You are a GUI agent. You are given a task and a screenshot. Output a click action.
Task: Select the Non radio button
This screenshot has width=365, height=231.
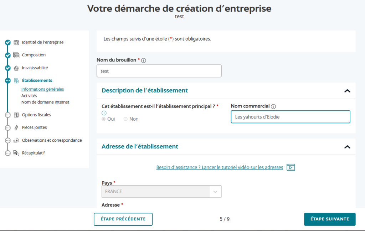[125, 119]
